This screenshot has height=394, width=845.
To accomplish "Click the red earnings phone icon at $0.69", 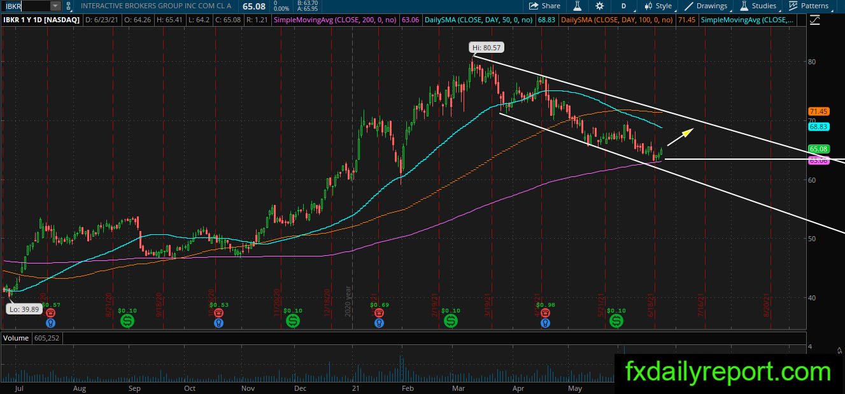I will (379, 313).
